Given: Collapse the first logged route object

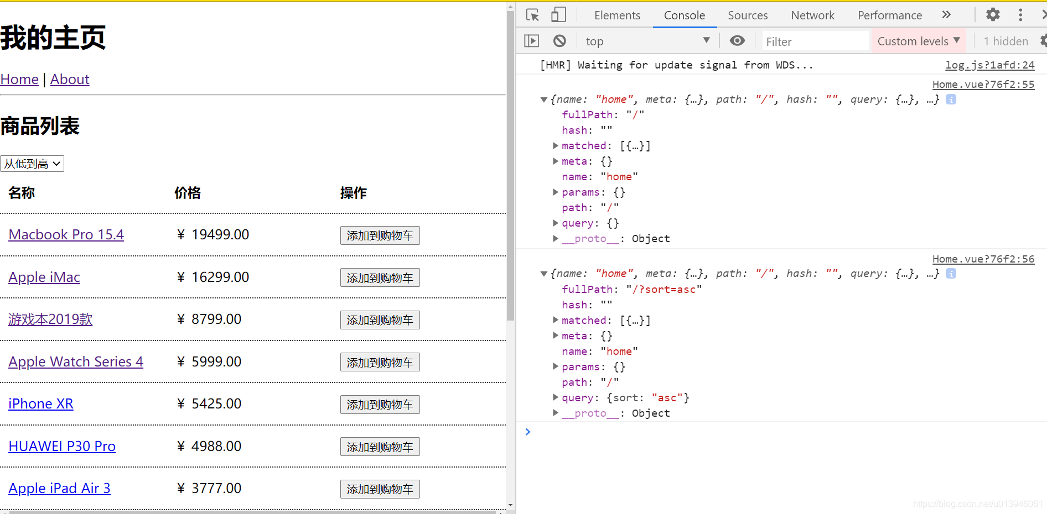Looking at the screenshot, I should (544, 99).
